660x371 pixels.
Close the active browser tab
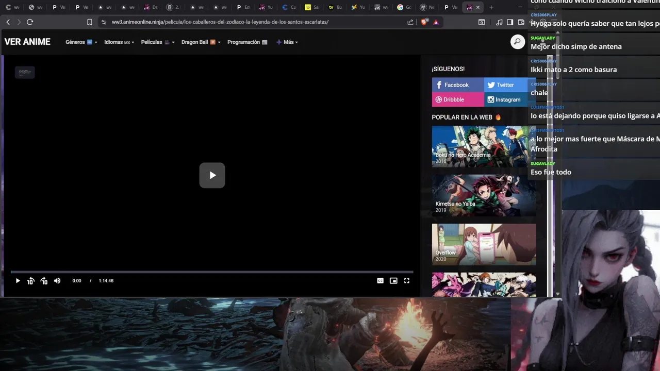point(477,7)
